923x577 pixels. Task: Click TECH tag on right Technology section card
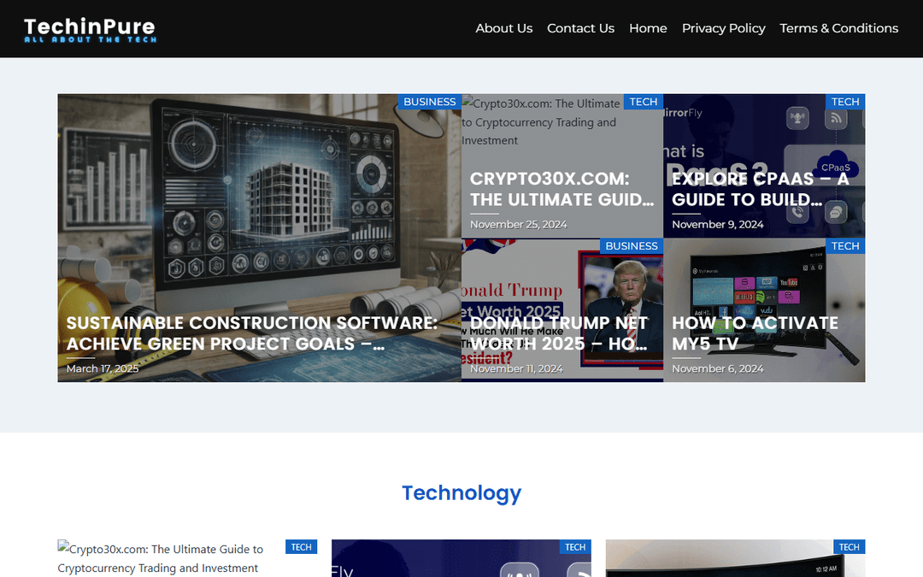[850, 547]
